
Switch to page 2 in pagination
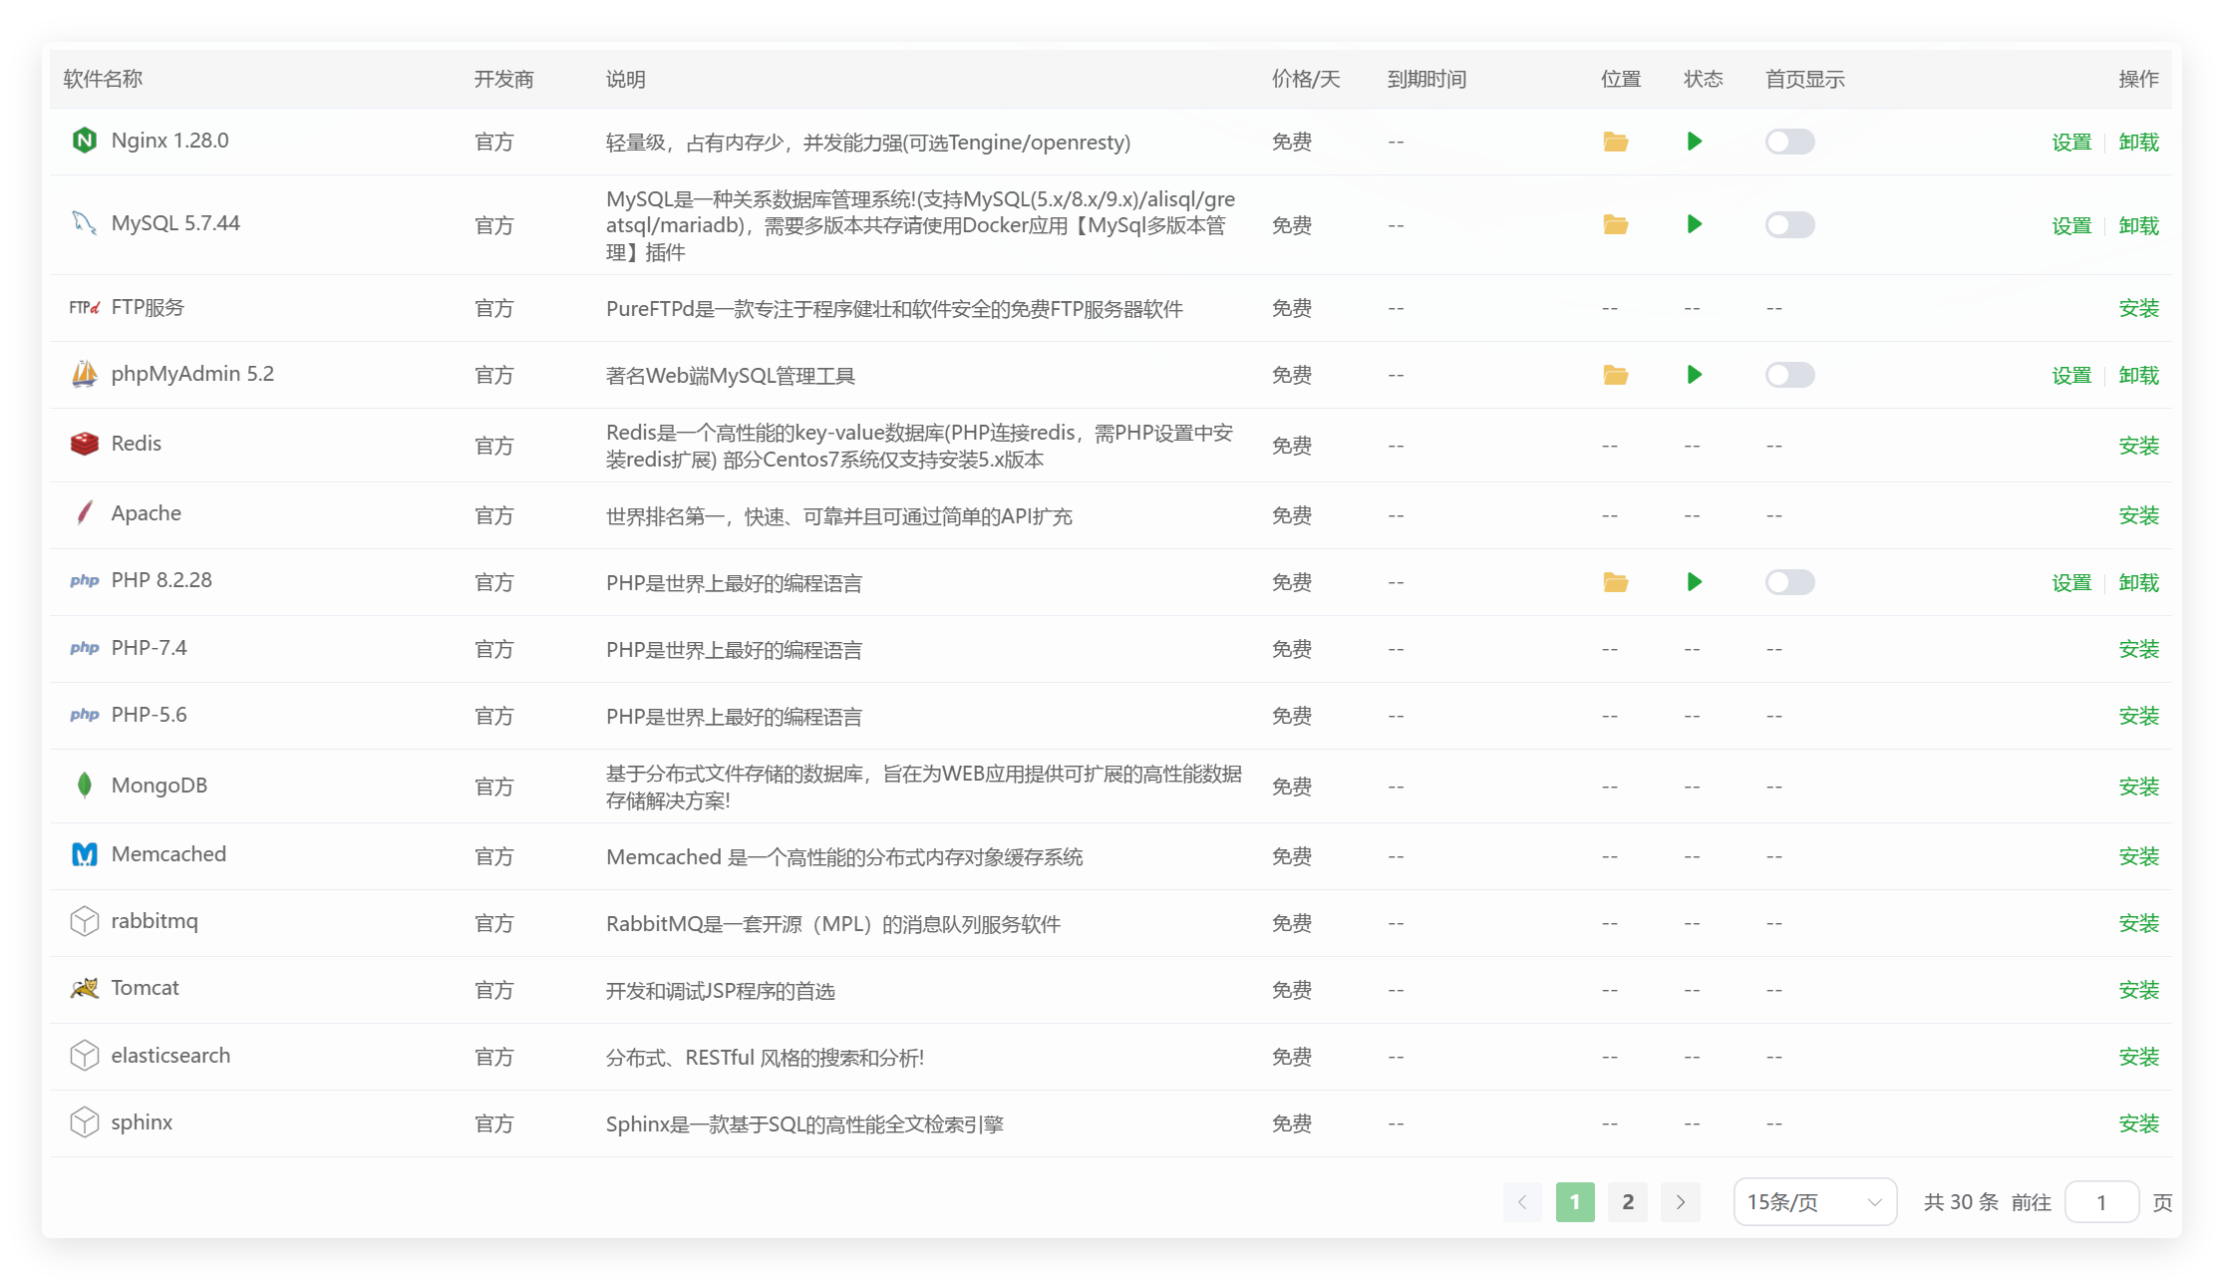(1628, 1202)
